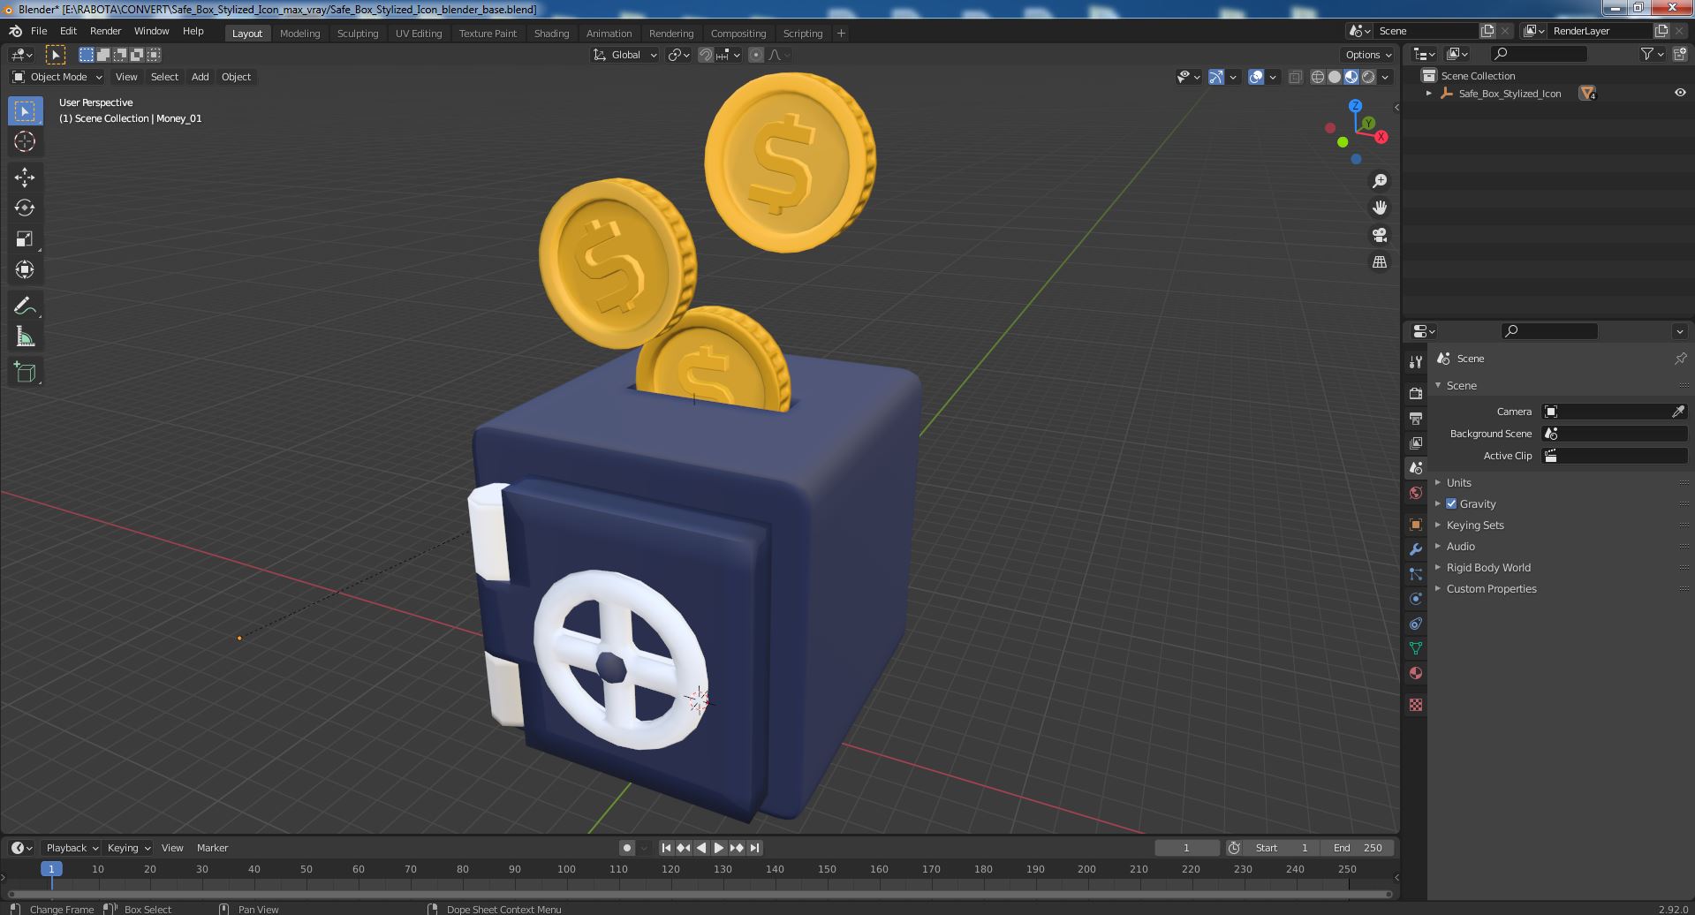
Task: Enable the Gravity checkbox
Action: (x=1451, y=503)
